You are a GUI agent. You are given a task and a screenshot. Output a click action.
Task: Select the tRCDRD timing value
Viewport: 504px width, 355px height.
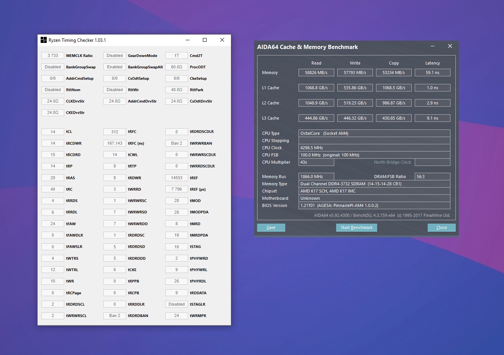(53, 155)
